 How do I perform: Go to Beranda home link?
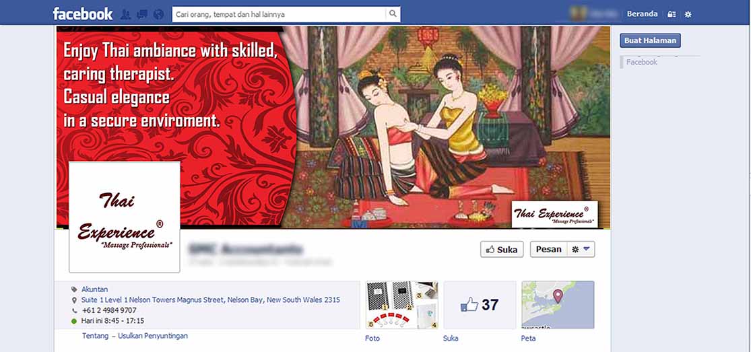pos(642,14)
